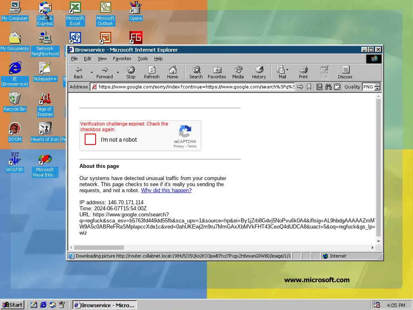Open the Back history dropdown arrow
Screen dimensions: 413x310
click(92, 72)
